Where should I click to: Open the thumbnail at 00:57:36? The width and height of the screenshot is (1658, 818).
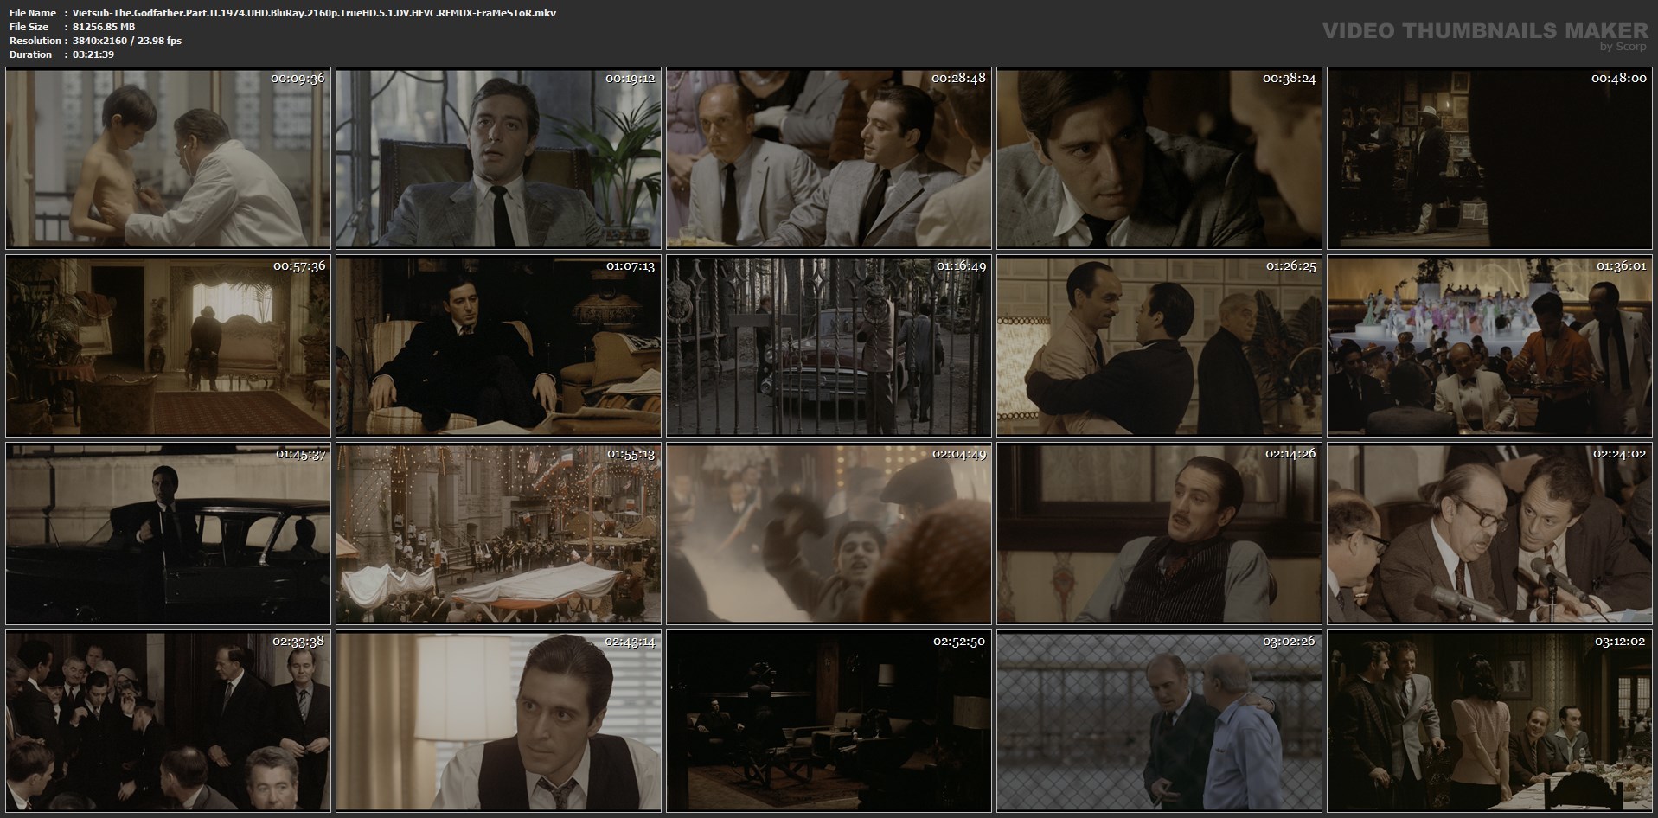169,346
